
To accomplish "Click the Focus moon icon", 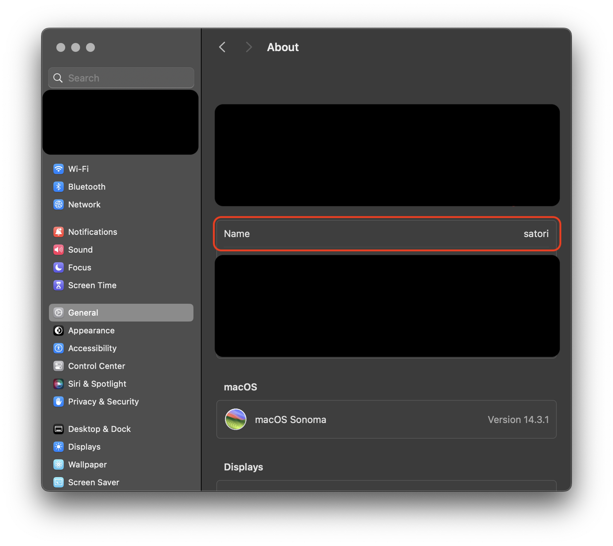I will (x=59, y=267).
